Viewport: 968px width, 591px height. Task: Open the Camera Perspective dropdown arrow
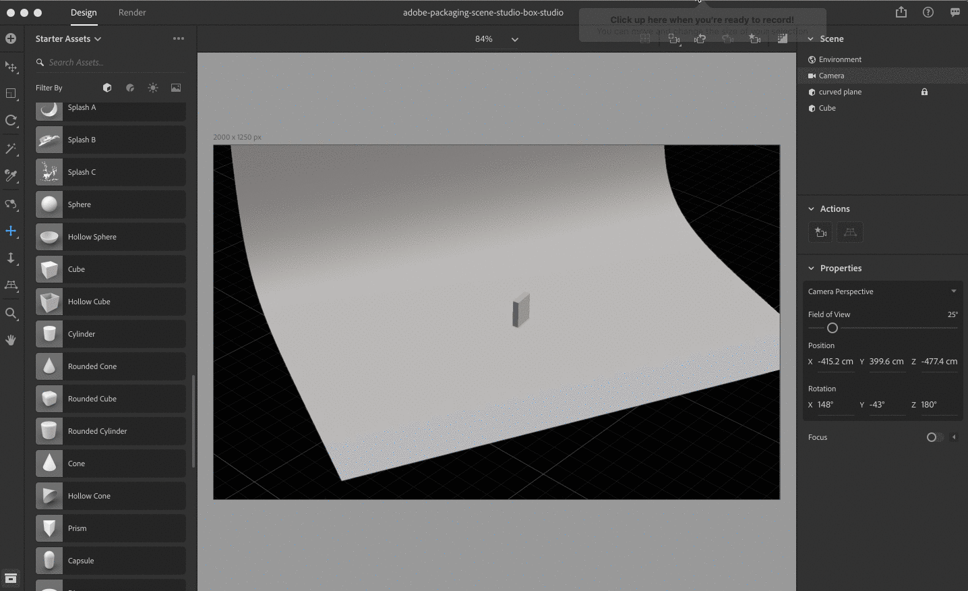pyautogui.click(x=954, y=291)
